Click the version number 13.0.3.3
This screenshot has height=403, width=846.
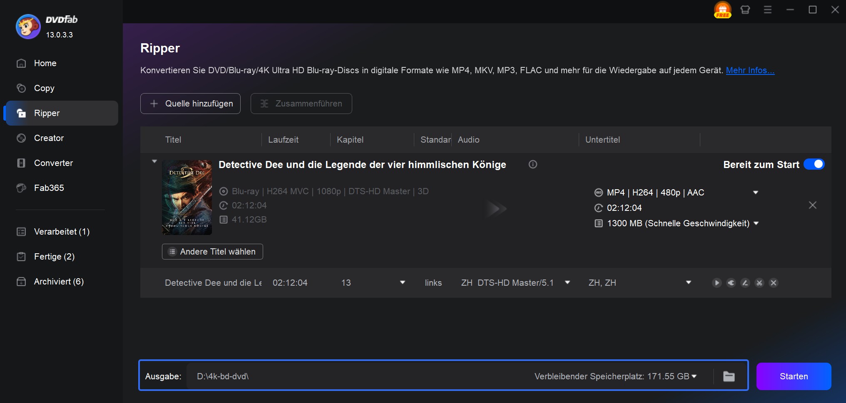click(59, 35)
